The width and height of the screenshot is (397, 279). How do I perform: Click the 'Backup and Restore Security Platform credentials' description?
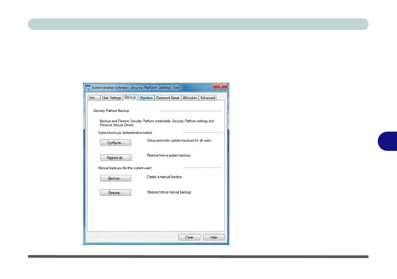(x=157, y=123)
